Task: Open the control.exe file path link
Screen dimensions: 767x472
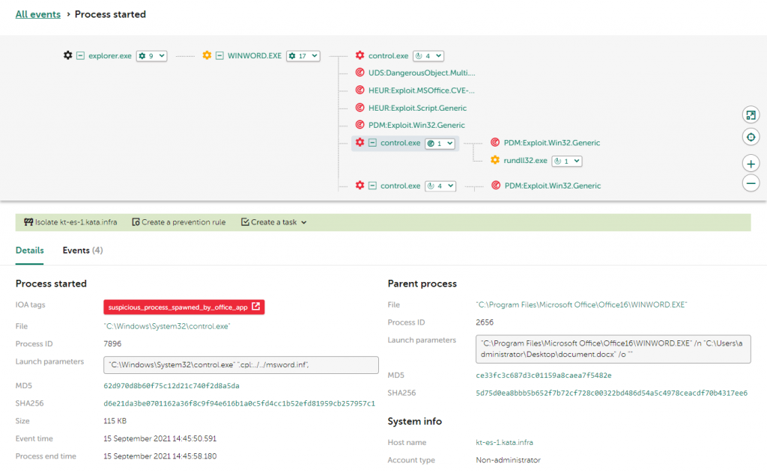Action: pos(167,326)
